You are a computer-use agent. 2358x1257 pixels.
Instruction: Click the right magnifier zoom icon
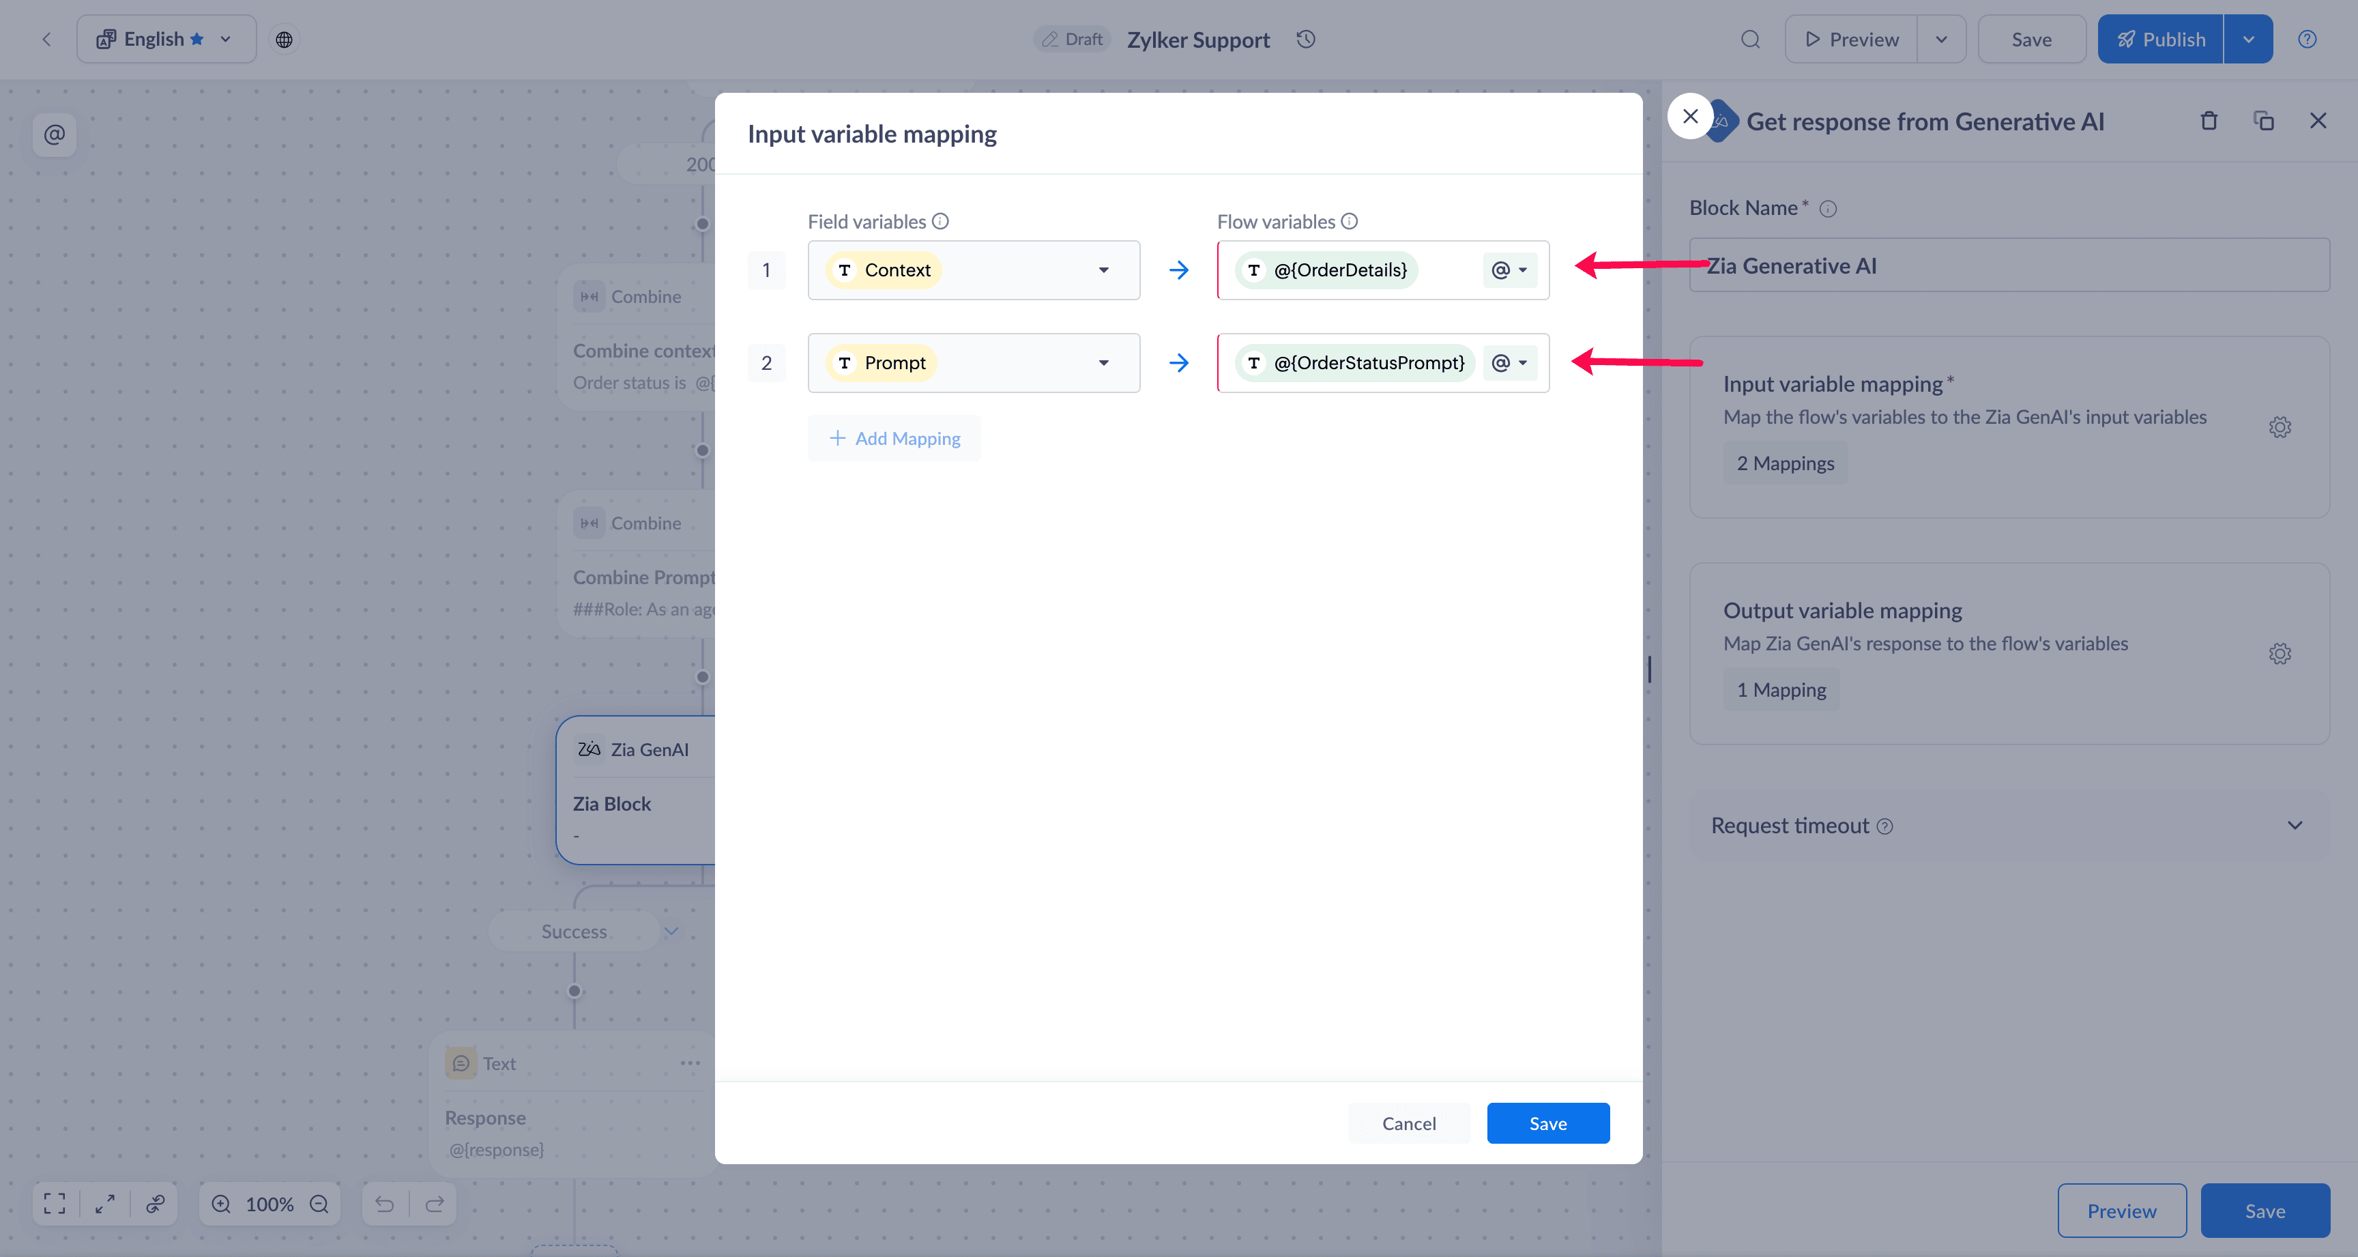[319, 1204]
